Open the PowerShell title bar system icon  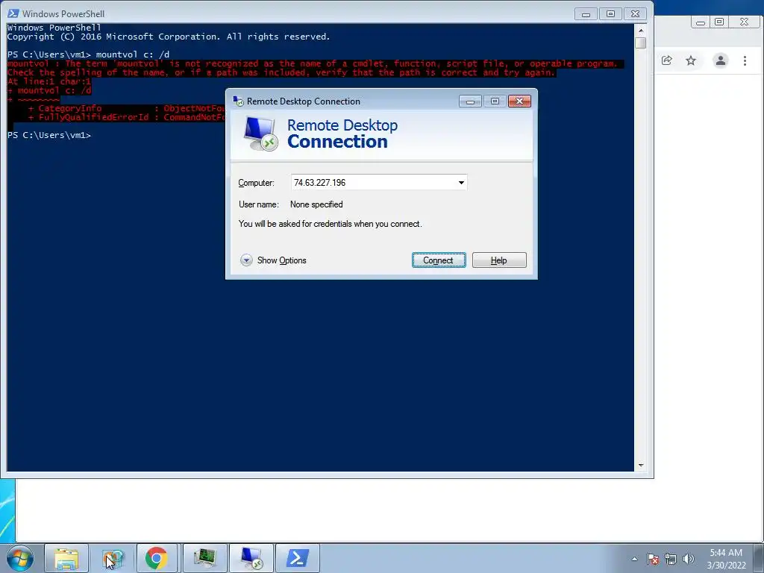click(13, 13)
